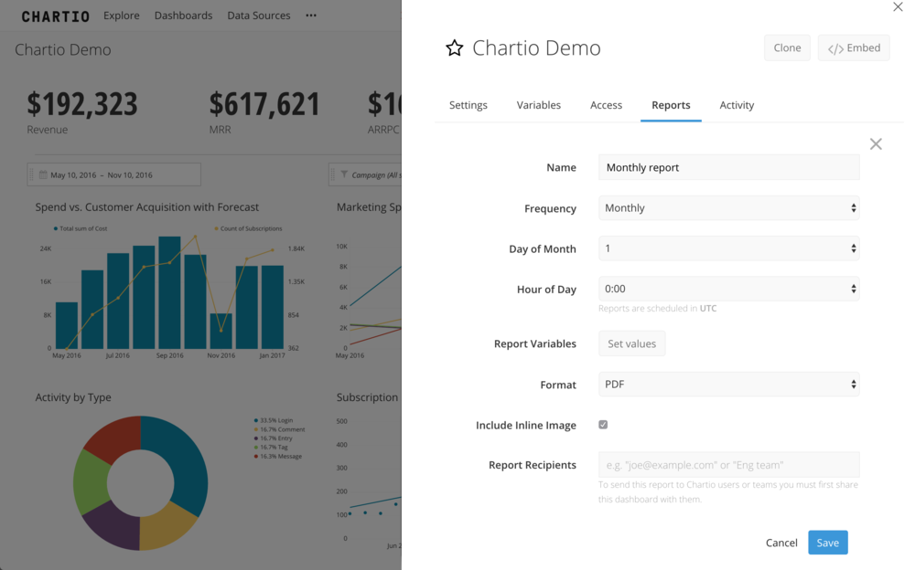The image size is (915, 570).
Task: Click the calendar icon in date range filter
Action: pyautogui.click(x=43, y=174)
